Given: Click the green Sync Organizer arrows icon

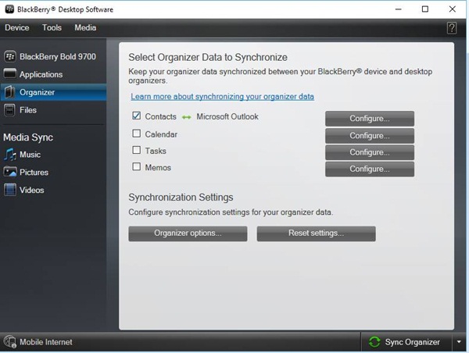Looking at the screenshot, I should coord(374,342).
